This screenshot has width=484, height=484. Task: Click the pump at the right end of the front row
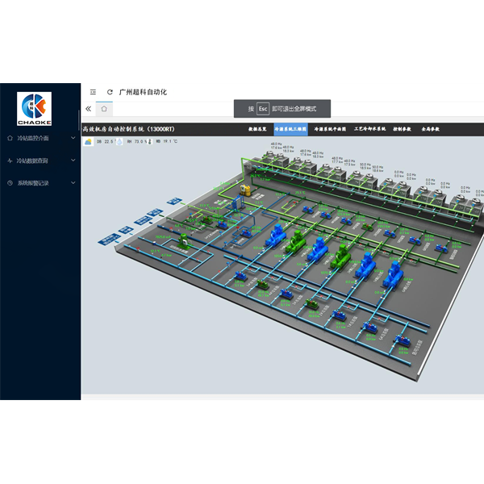403,340
